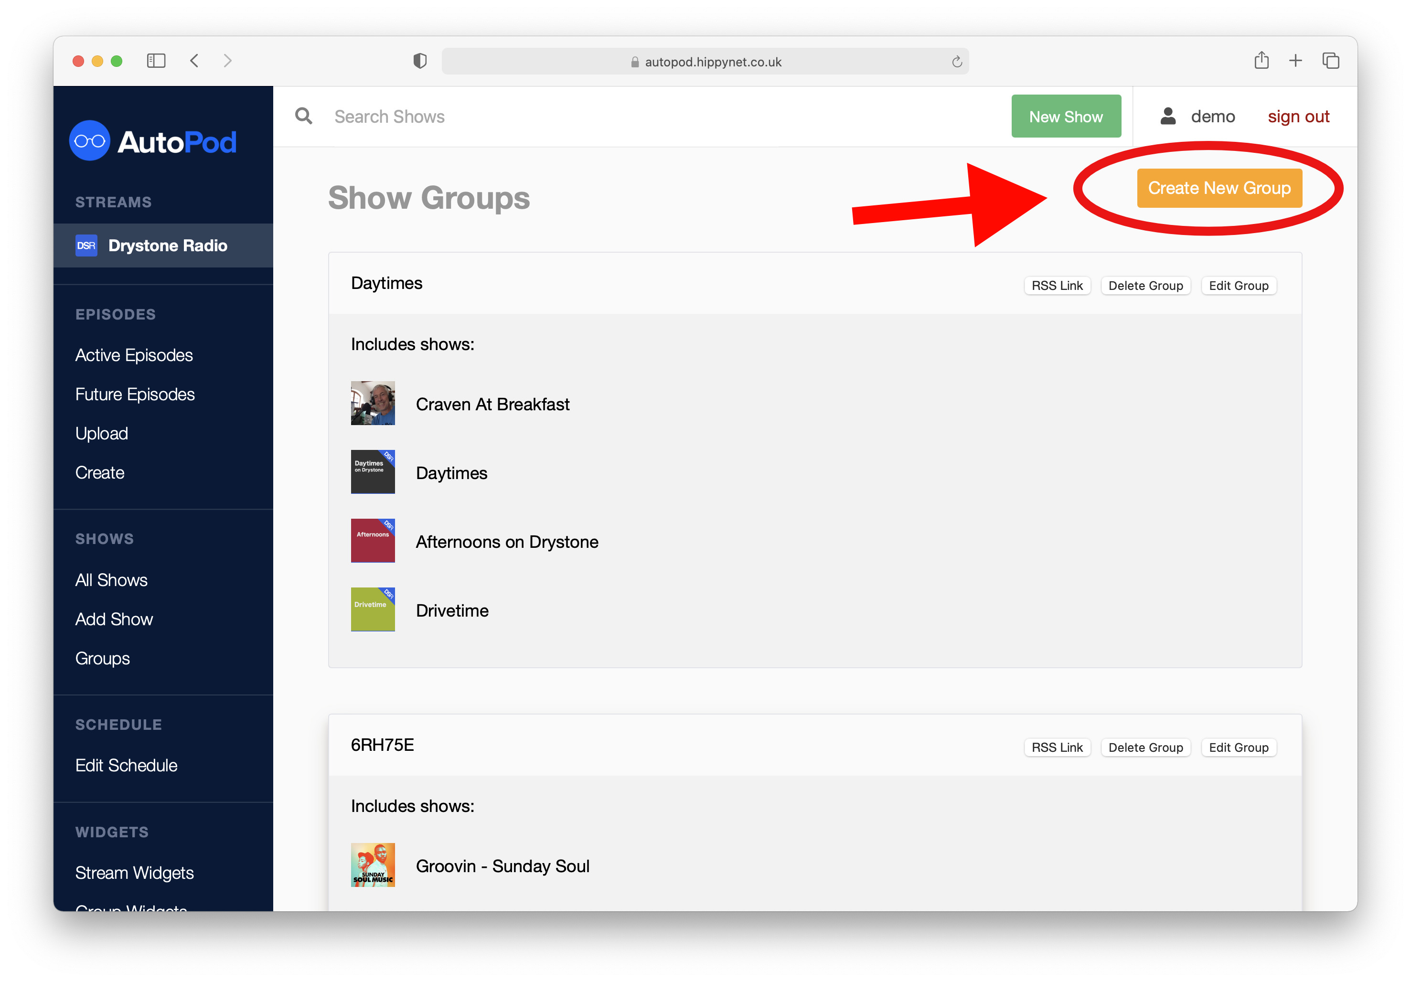This screenshot has height=982, width=1411.
Task: Click the search magnifier icon
Action: (x=304, y=116)
